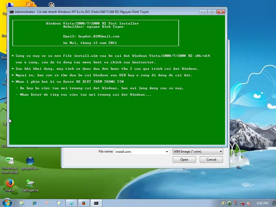The height and width of the screenshot is (207, 276).
Task: Click 'ha Noi, thang 12 nam 2011' line
Action: 90,43
